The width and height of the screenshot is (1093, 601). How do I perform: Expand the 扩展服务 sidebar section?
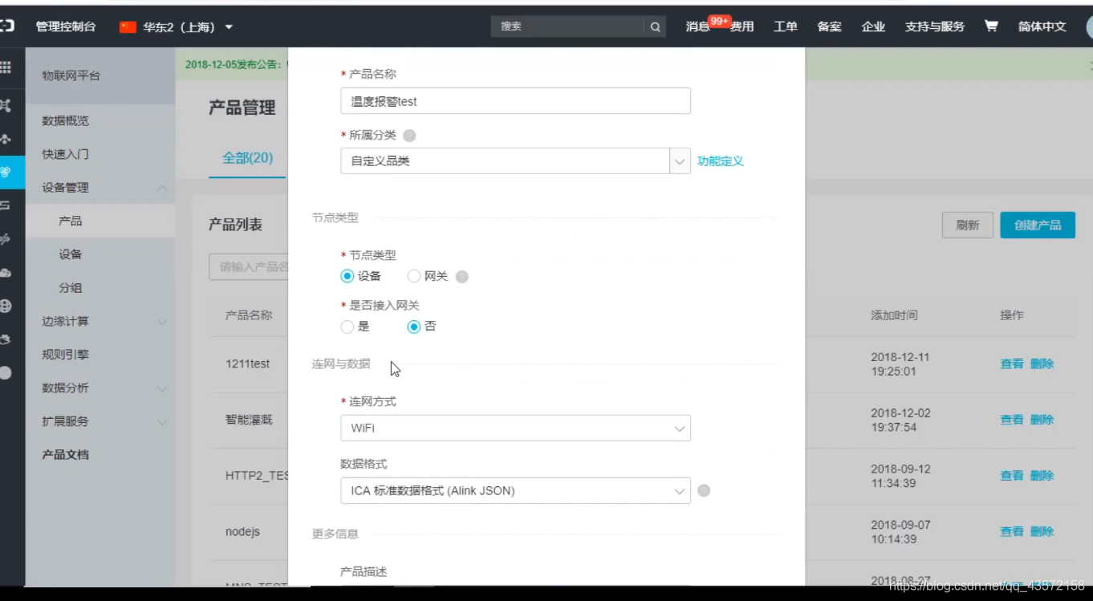coord(162,422)
